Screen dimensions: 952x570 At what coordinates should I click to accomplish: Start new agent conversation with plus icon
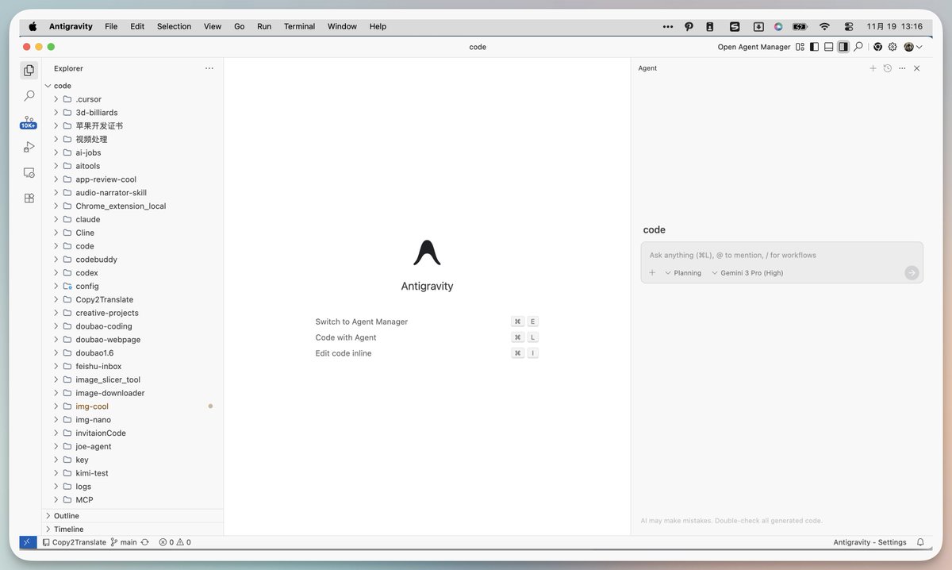point(873,68)
